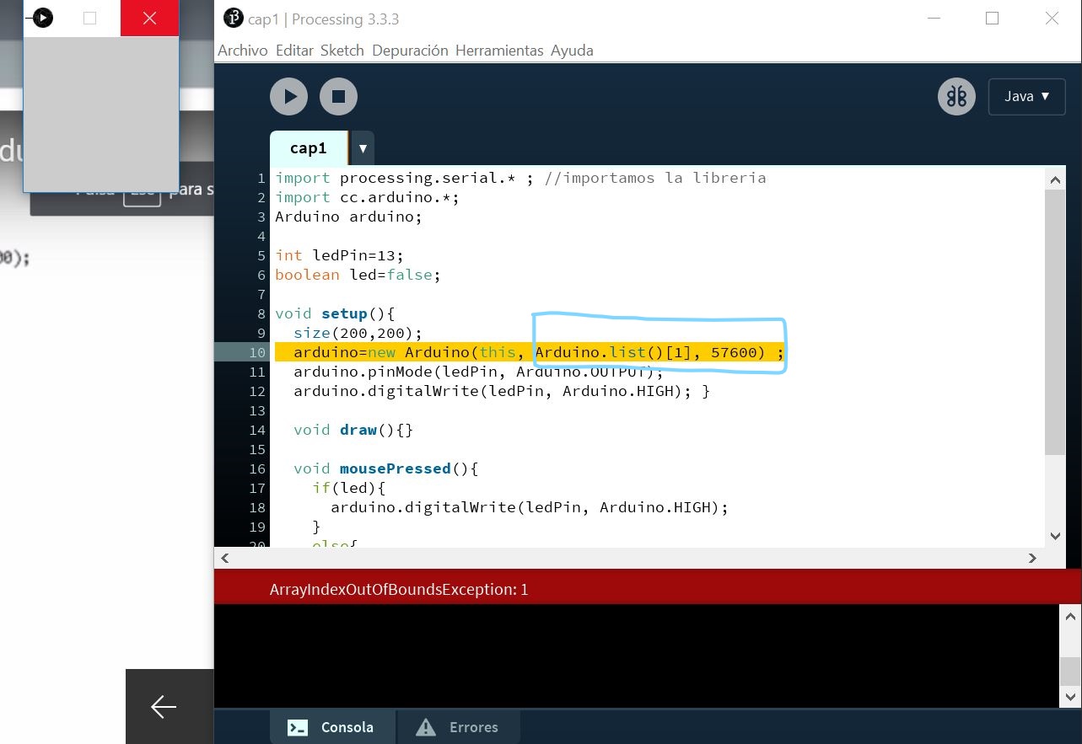Click editor vertical scrollbar up arrow

click(1055, 179)
